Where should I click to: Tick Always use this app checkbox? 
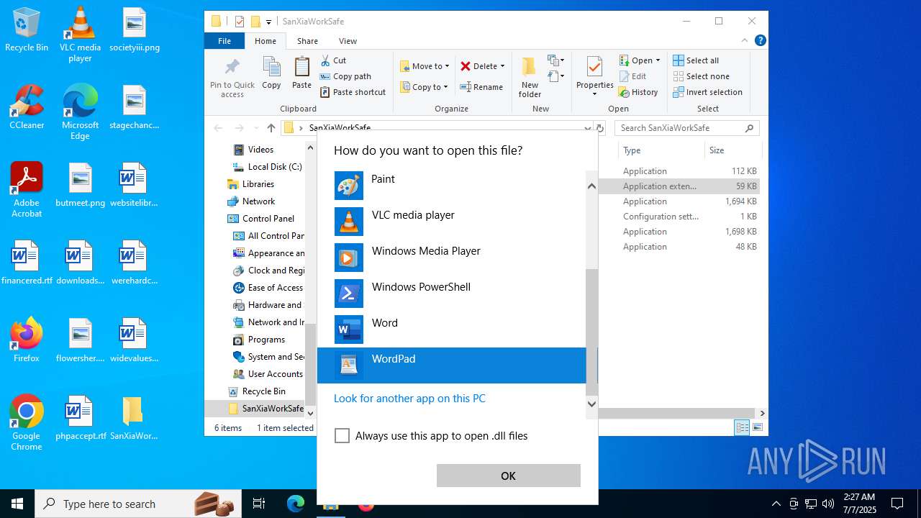click(x=342, y=436)
